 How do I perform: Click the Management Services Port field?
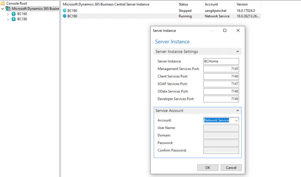click(221, 69)
